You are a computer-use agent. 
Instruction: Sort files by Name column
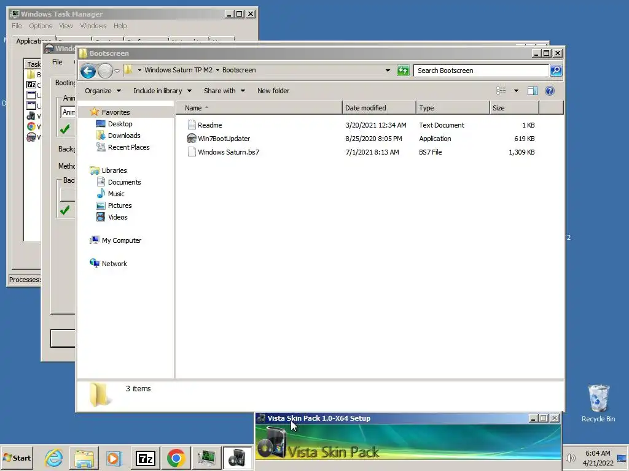pos(259,108)
